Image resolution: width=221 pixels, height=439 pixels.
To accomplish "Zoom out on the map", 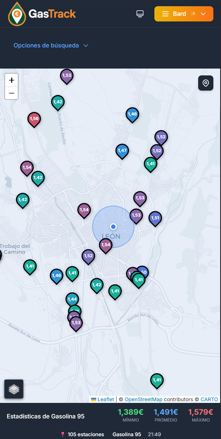I will pos(12,93).
